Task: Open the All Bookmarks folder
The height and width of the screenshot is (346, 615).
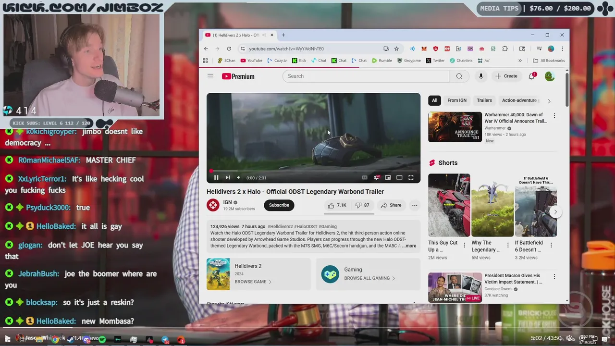Action: [549, 61]
